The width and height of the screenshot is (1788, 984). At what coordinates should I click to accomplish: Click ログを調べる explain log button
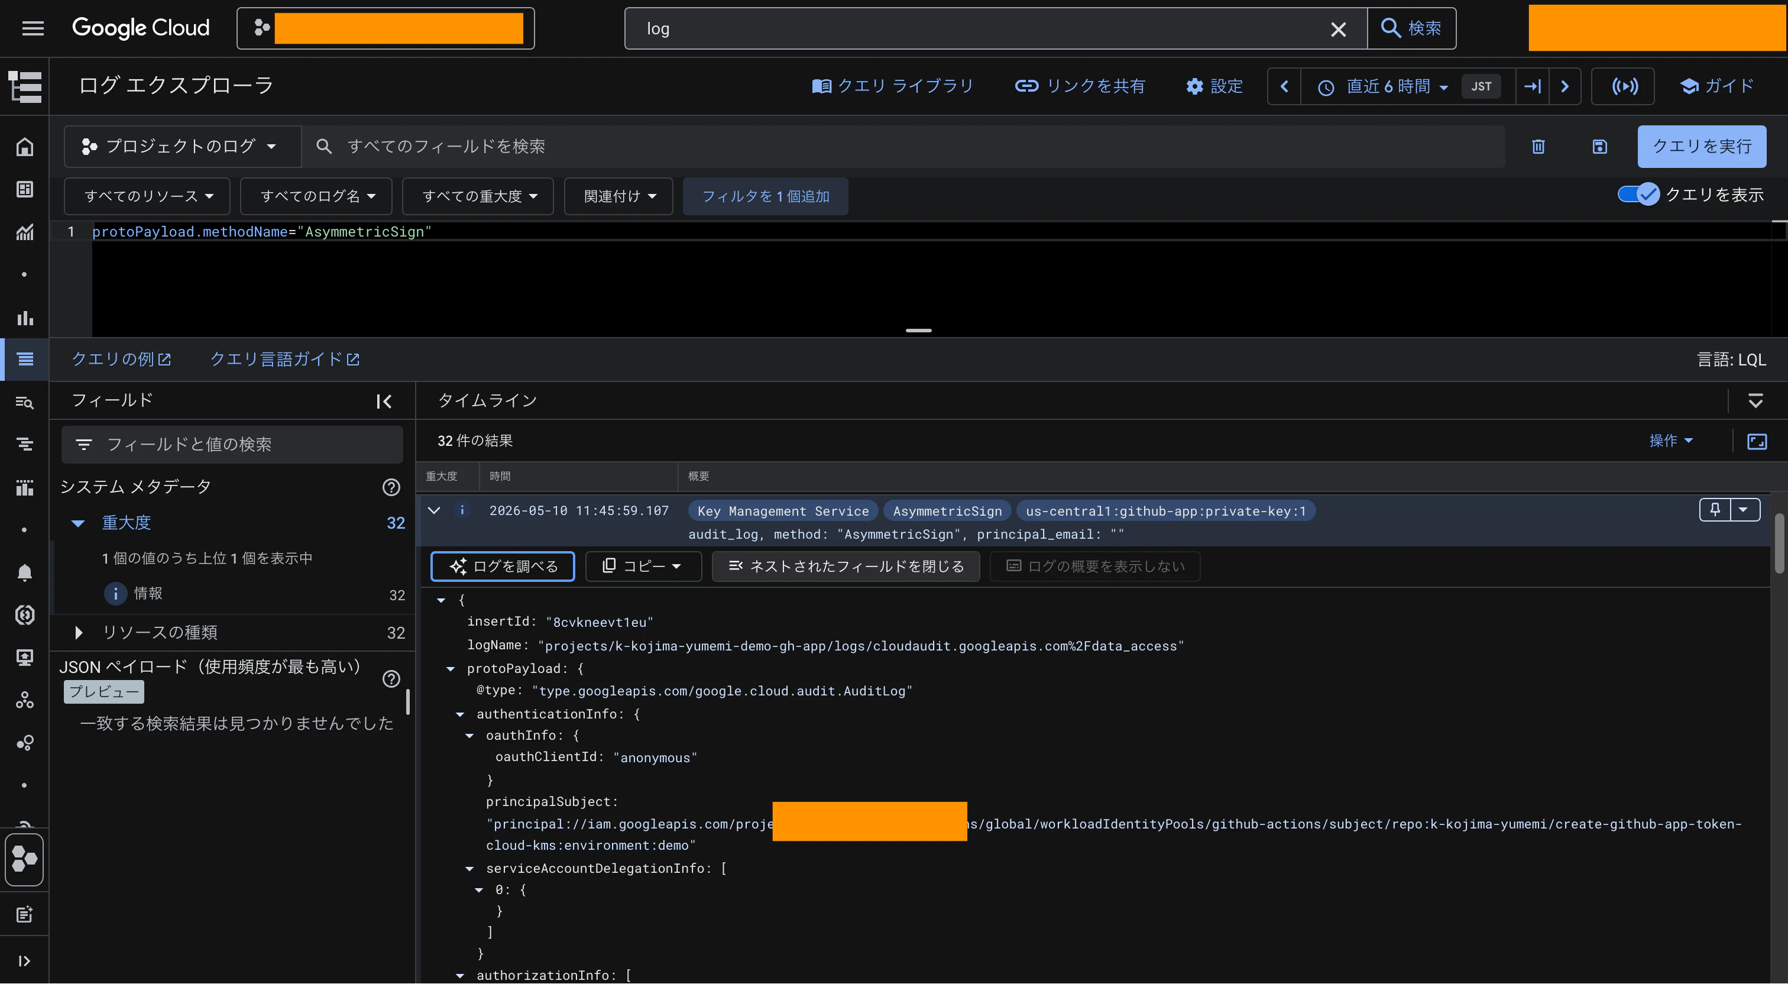pos(503,567)
